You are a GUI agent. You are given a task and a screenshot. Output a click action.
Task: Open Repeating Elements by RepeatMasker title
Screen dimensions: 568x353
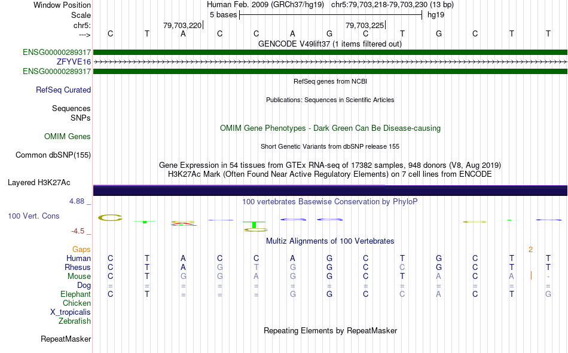[330, 330]
